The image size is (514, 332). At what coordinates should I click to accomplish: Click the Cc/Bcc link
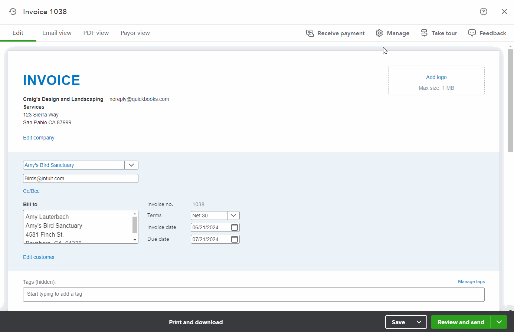coord(31,191)
